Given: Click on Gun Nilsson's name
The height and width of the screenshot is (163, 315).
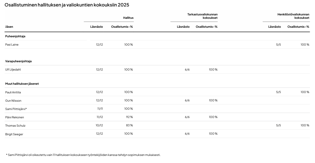Looking at the screenshot, I should click(13, 101).
